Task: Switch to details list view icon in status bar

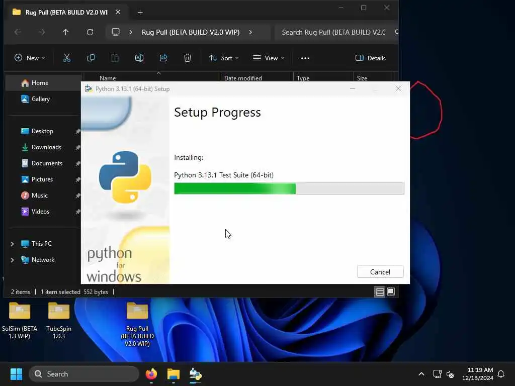Action: coord(380,292)
